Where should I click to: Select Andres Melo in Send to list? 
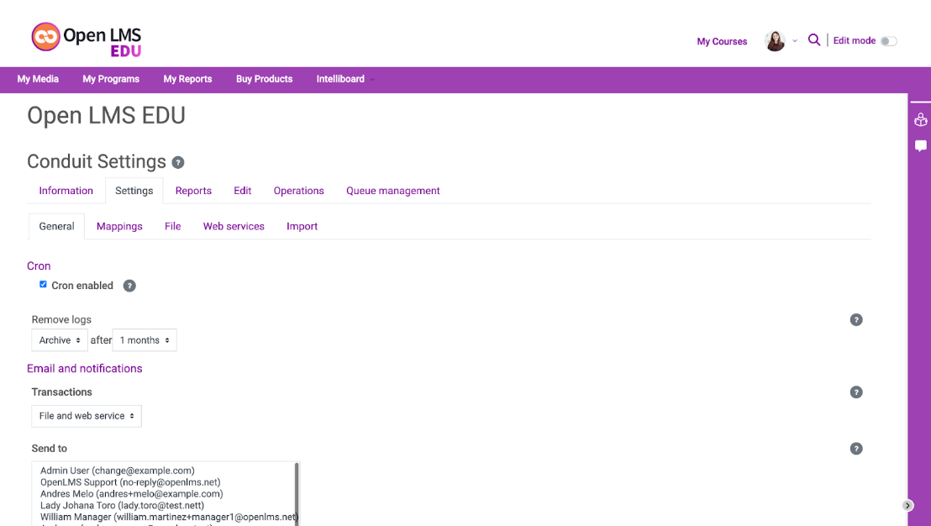pos(132,494)
